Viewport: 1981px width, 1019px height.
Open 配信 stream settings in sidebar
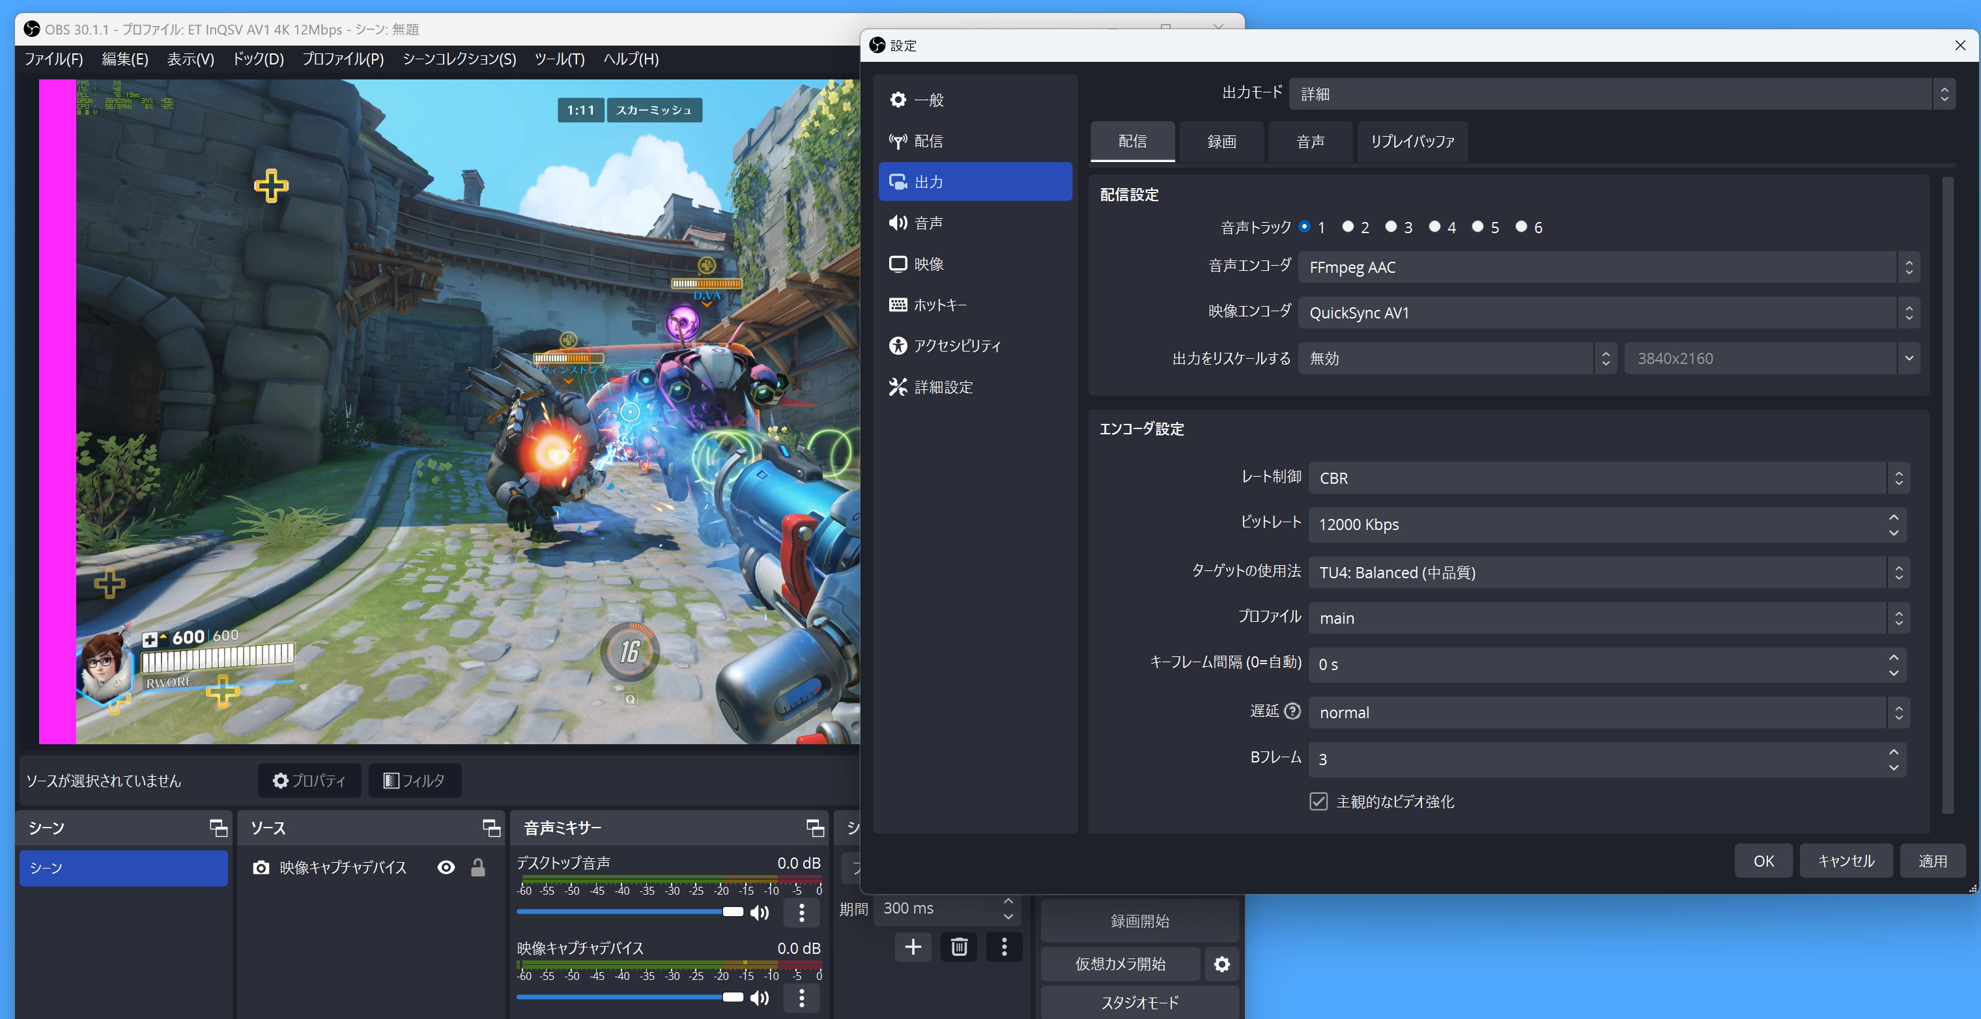coord(975,141)
